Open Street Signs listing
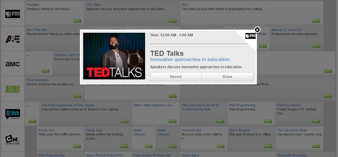This screenshot has width=338, height=157. point(190,155)
